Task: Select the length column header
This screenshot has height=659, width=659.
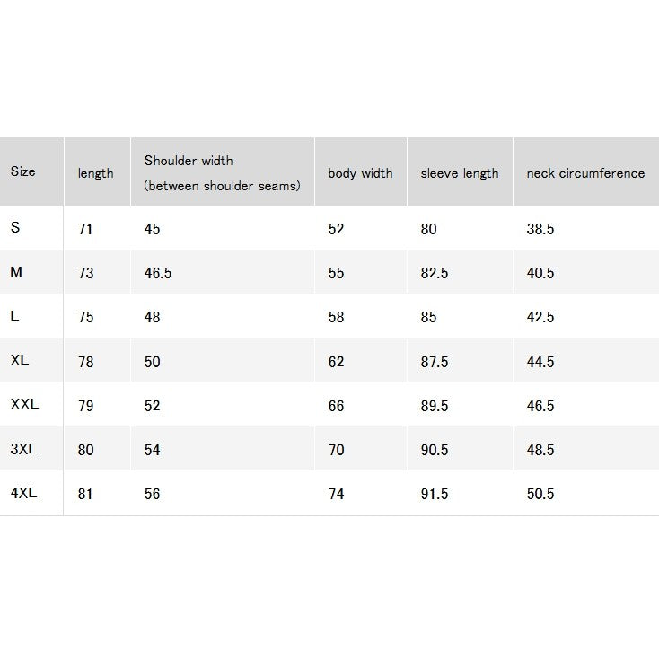Action: click(x=95, y=173)
